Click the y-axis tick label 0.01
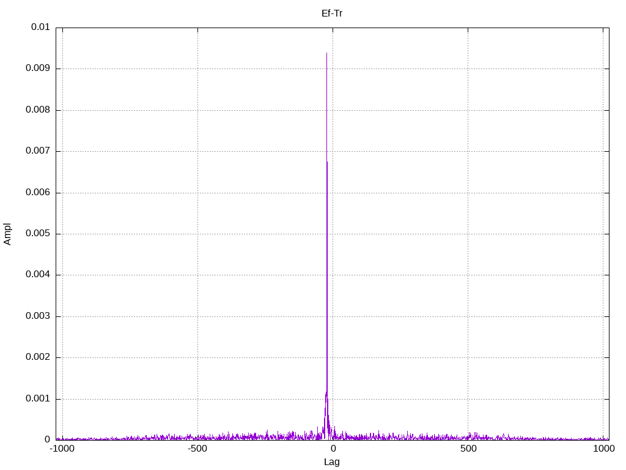The height and width of the screenshot is (470, 626). [40, 27]
